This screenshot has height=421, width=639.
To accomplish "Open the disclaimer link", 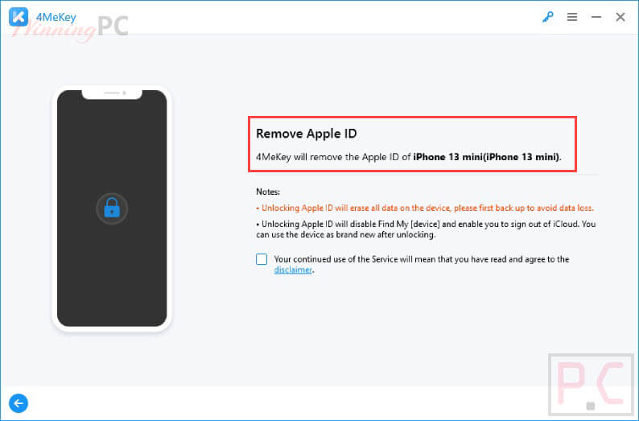I will coord(293,270).
